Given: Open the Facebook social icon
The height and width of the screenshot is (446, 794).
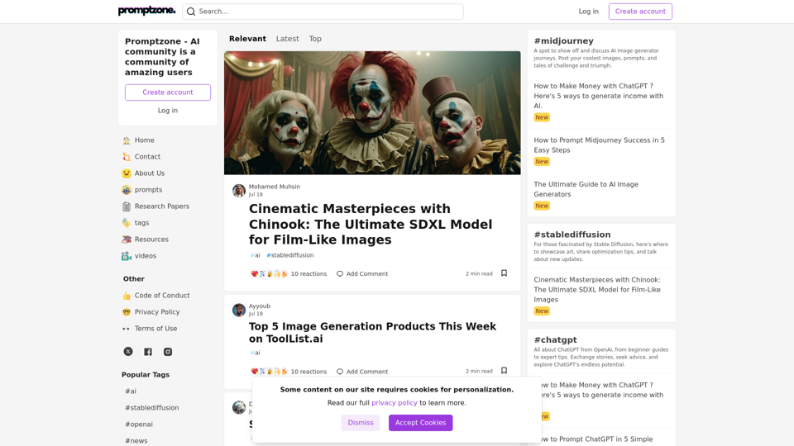Looking at the screenshot, I should 148,352.
